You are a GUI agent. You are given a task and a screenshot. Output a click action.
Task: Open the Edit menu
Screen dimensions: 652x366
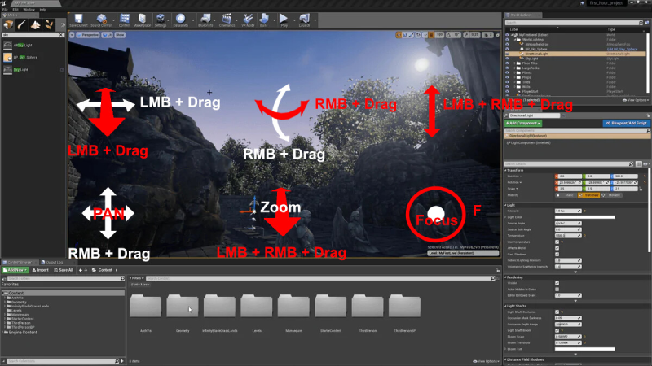click(15, 10)
